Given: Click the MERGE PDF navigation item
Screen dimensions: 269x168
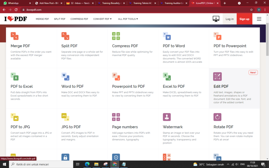Looking at the screenshot, I should tap(42, 19).
